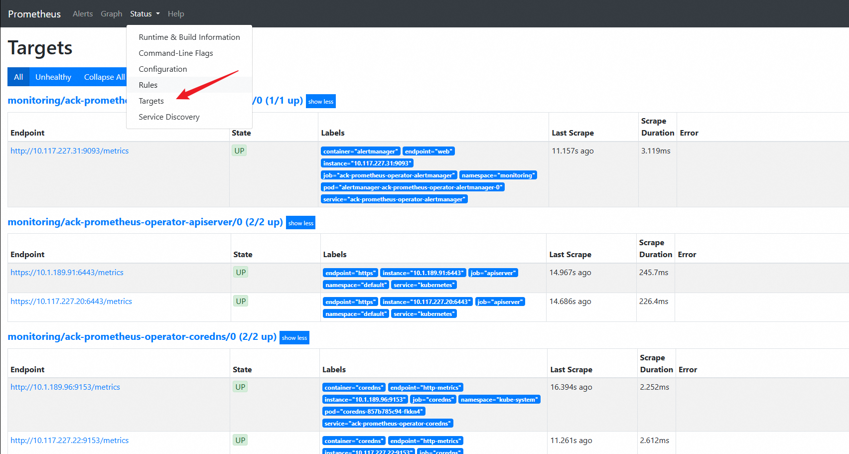This screenshot has width=849, height=454.
Task: Open the Help link in navbar
Action: (176, 14)
